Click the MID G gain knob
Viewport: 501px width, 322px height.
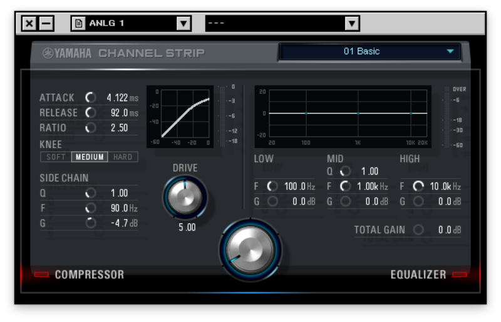pos(346,201)
